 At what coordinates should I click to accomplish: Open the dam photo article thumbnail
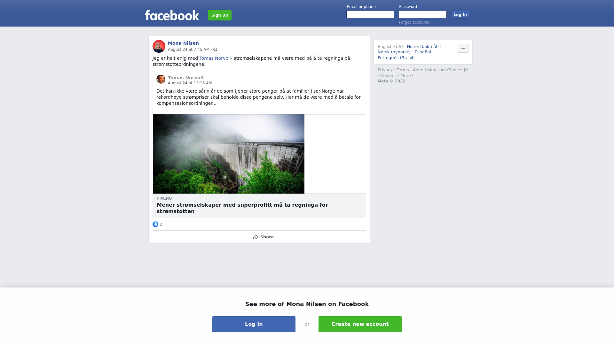pos(229,154)
